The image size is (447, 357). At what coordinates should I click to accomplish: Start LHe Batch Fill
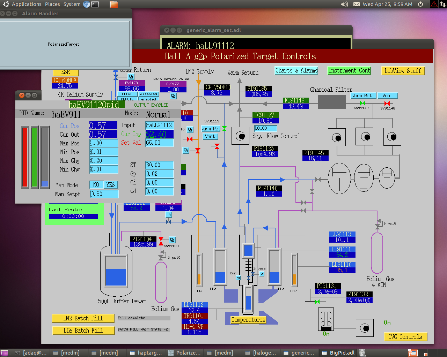(83, 331)
